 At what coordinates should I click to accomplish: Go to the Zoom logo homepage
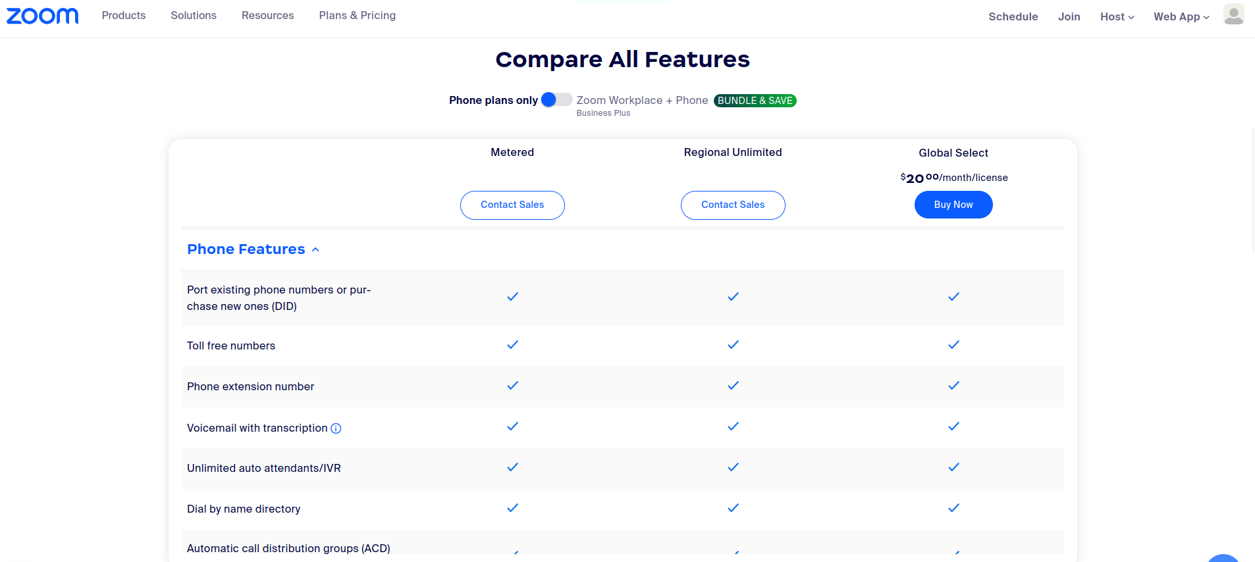(43, 16)
